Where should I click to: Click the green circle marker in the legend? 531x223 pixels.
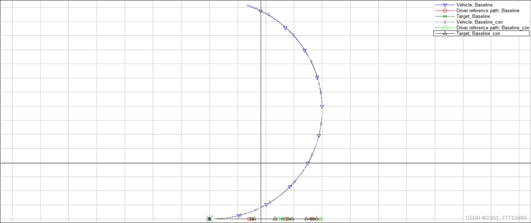click(x=445, y=28)
